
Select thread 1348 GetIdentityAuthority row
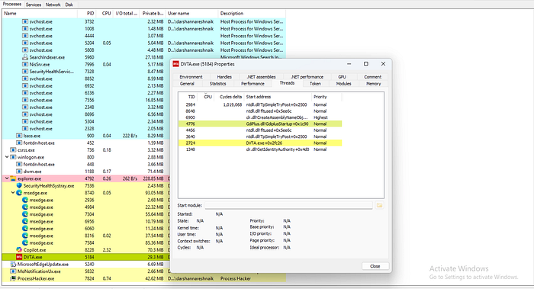coord(260,149)
